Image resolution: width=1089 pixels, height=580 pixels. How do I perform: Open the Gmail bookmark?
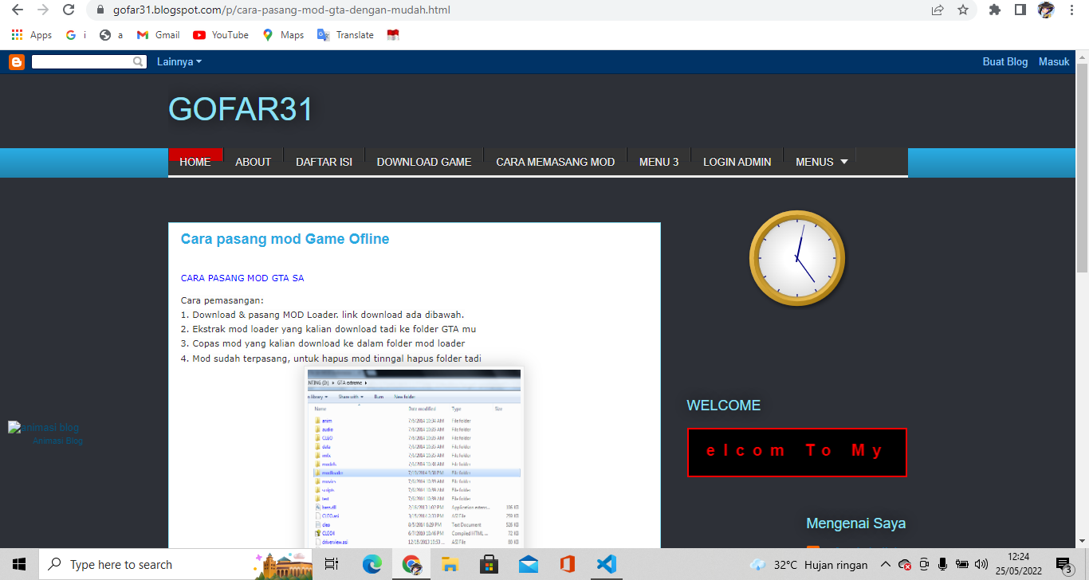click(x=158, y=35)
